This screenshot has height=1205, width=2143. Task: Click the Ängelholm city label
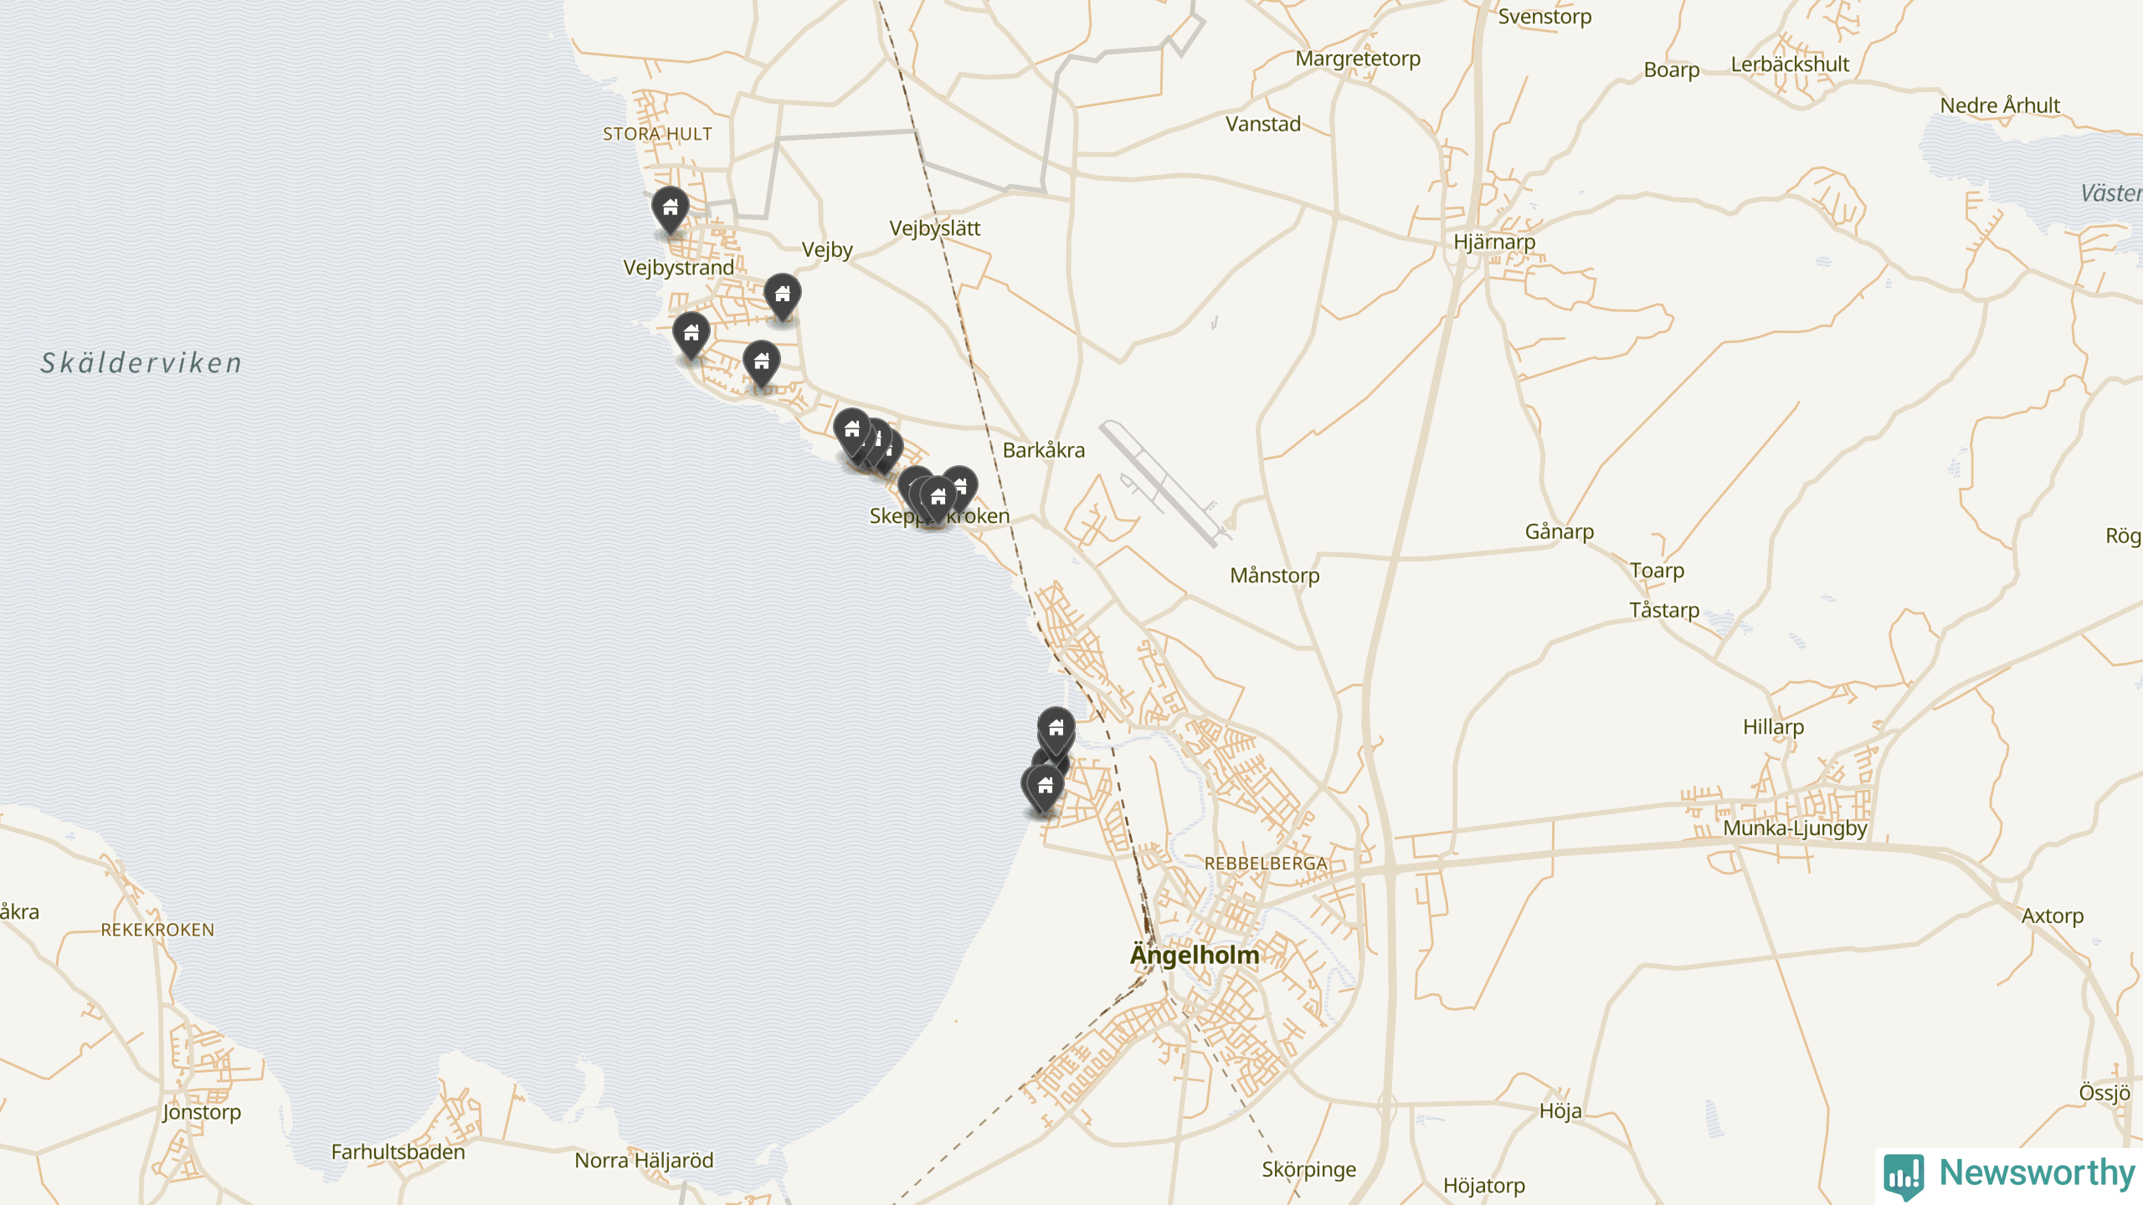(1195, 955)
